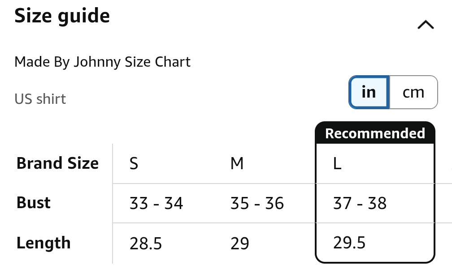Select inches unit toggle
The height and width of the screenshot is (269, 452).
pos(369,92)
